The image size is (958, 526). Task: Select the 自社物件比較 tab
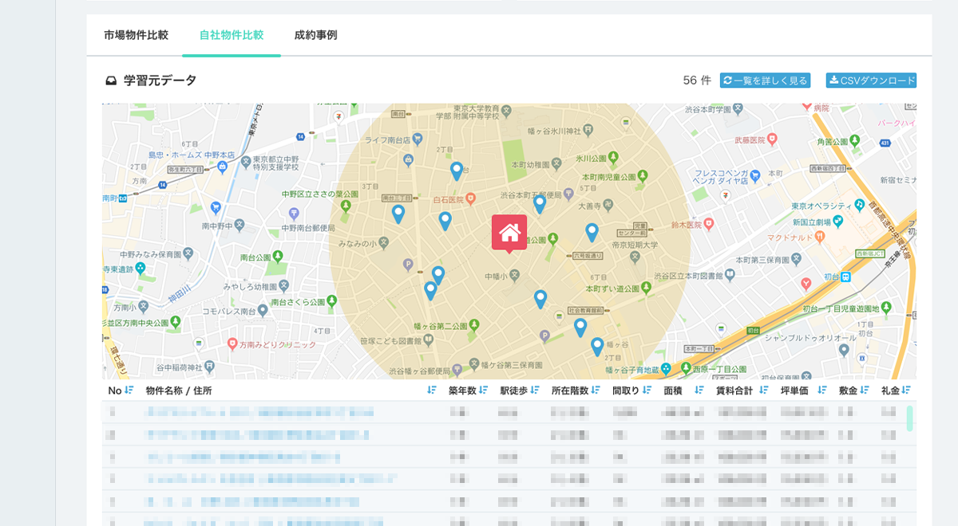[x=232, y=35]
